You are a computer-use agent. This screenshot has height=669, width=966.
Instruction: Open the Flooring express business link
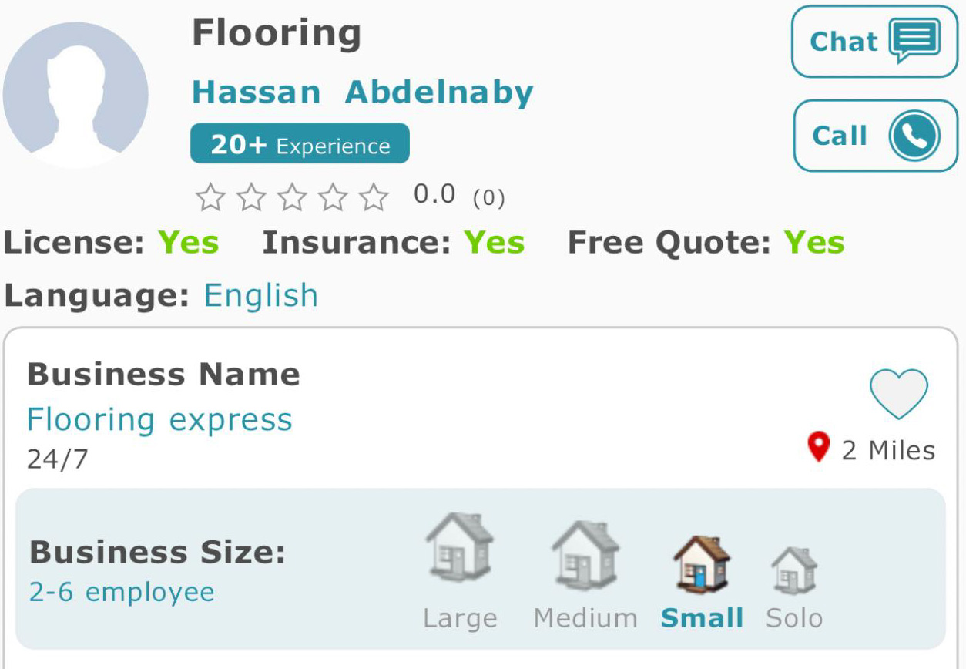pyautogui.click(x=159, y=420)
